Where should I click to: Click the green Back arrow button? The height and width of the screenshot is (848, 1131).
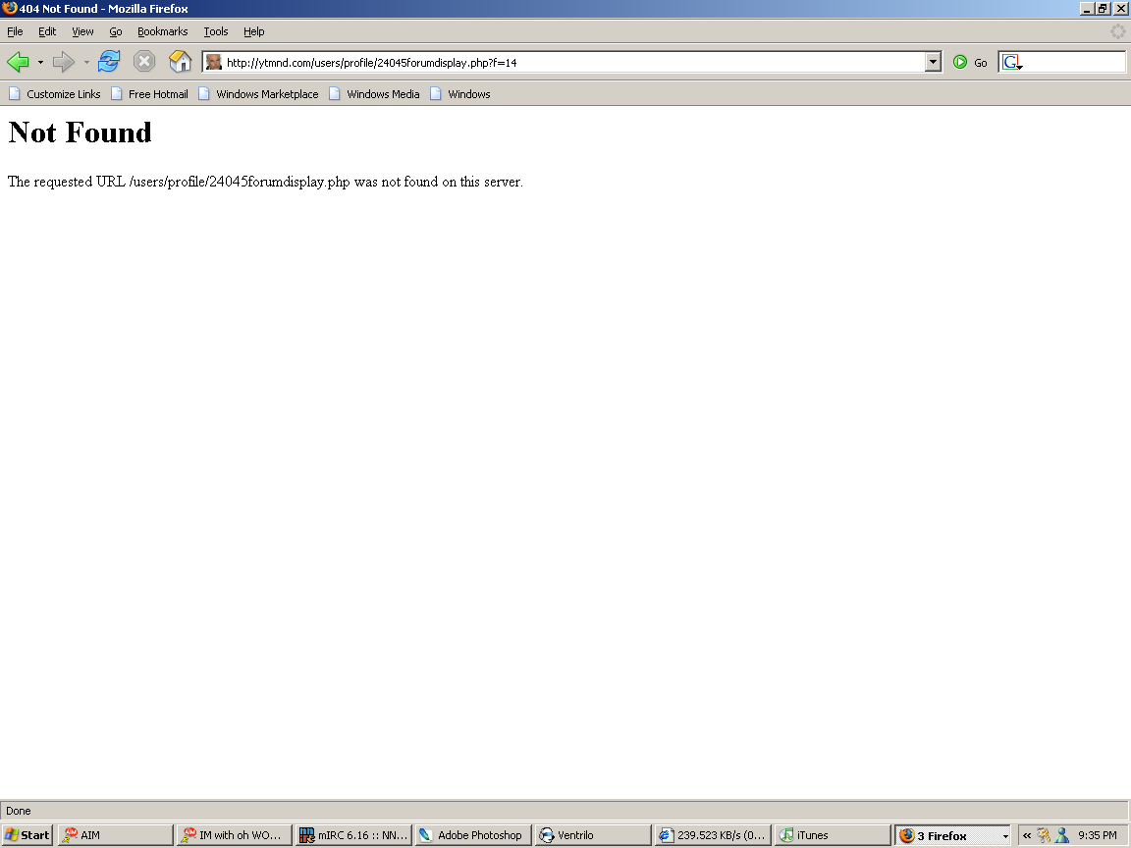[x=18, y=63]
